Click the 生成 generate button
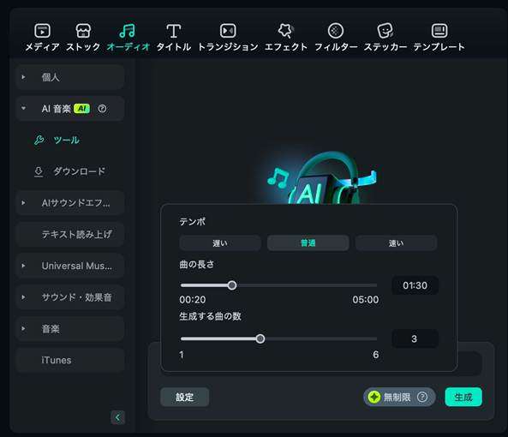The width and height of the screenshot is (508, 437). tap(463, 397)
